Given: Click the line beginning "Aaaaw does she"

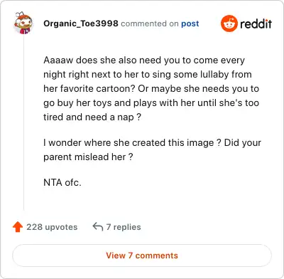Looking at the screenshot, I should tap(144, 60).
